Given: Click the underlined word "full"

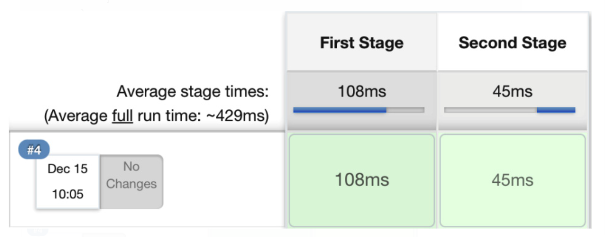Looking at the screenshot, I should click(121, 117).
